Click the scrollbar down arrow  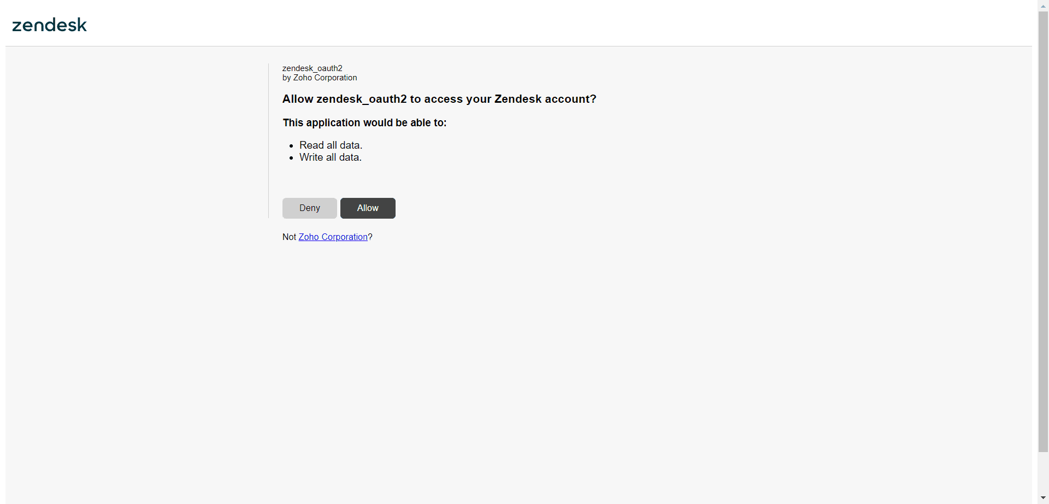pyautogui.click(x=1042, y=498)
